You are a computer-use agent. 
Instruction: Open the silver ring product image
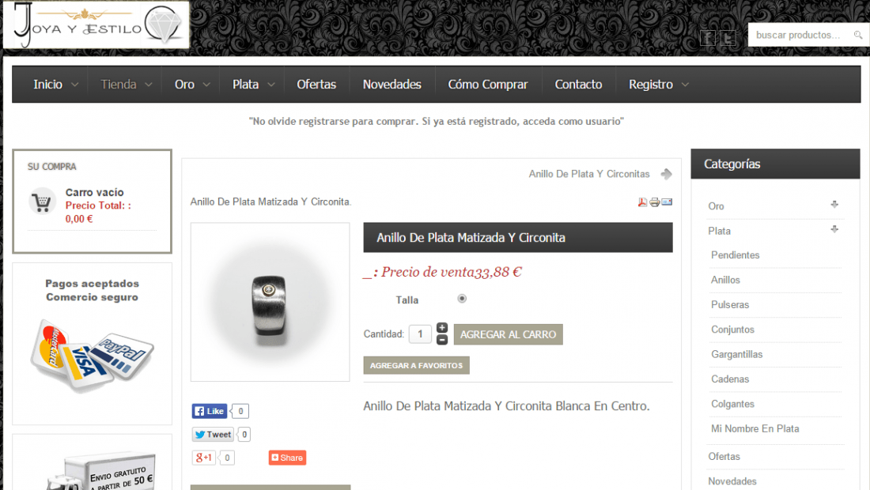(270, 302)
